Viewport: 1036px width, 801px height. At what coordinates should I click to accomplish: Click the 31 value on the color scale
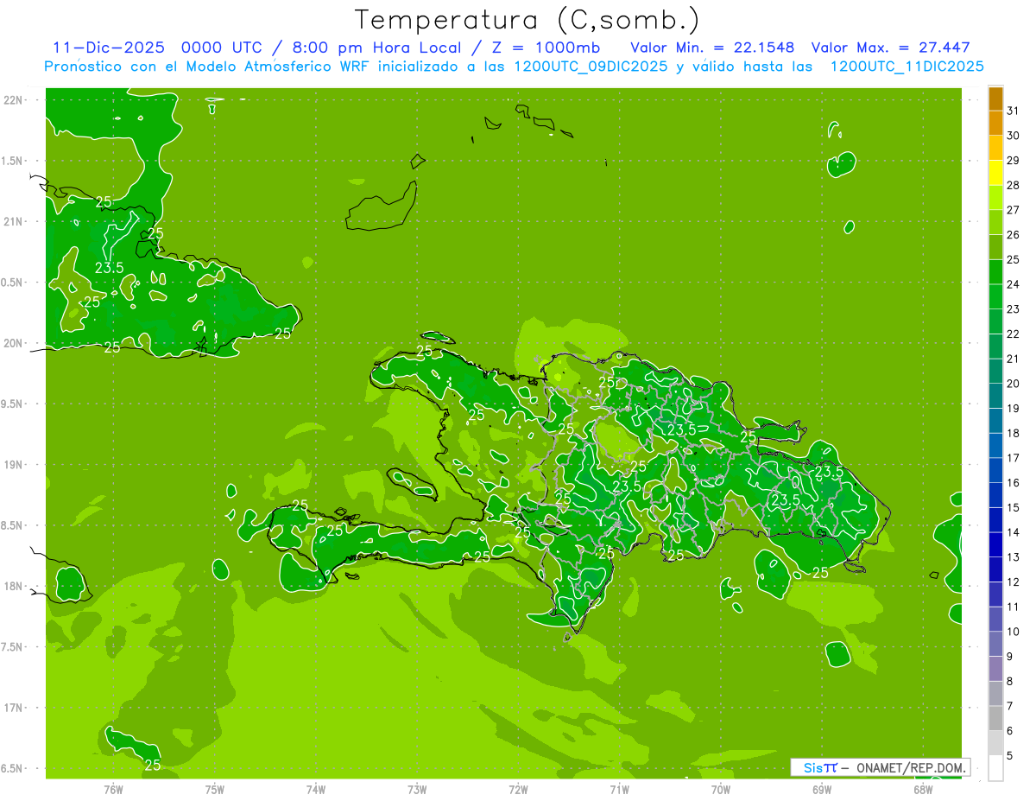tap(1014, 111)
